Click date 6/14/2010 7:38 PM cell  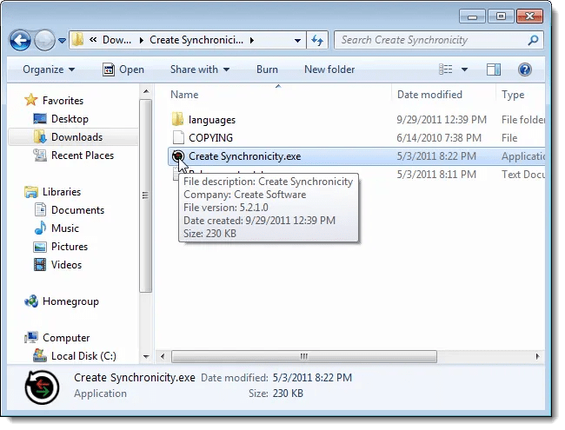439,138
